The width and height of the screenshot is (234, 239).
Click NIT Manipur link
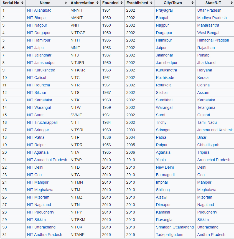tap(38, 182)
